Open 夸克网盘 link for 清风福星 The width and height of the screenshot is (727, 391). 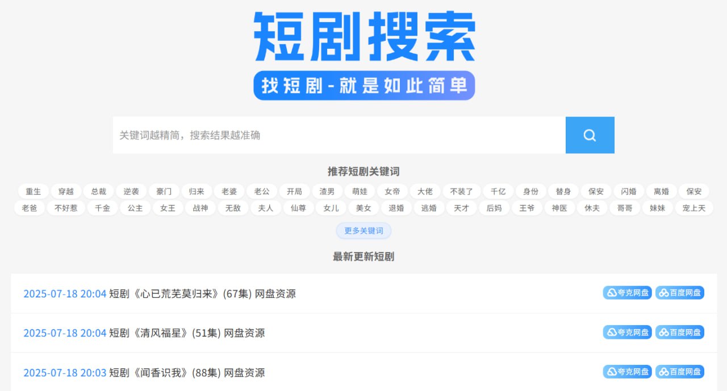627,333
